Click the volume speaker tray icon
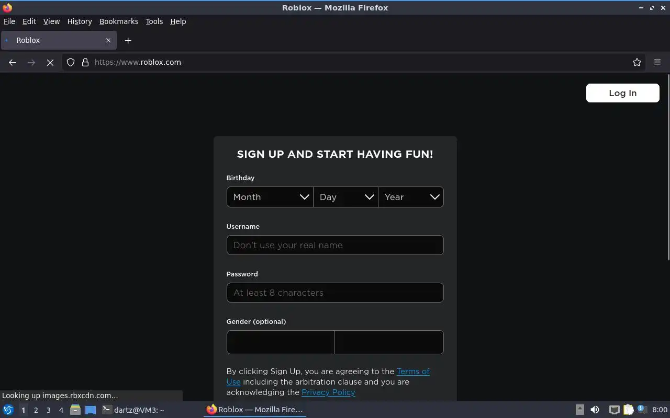This screenshot has width=670, height=418. 595,410
